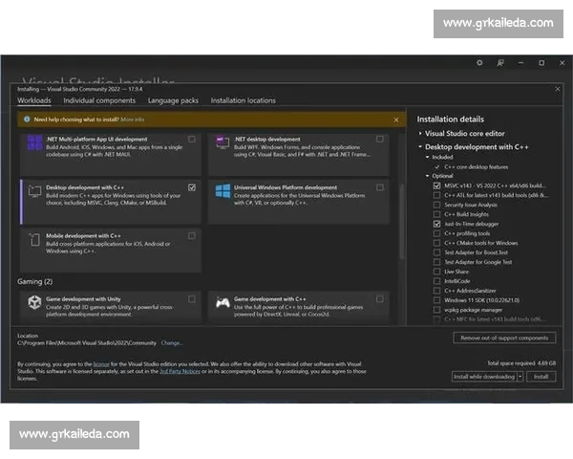Open the license link
Viewport: 573px width, 459px height.
click(x=101, y=363)
